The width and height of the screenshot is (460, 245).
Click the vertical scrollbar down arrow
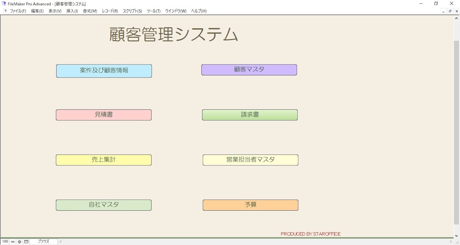pyautogui.click(x=457, y=236)
